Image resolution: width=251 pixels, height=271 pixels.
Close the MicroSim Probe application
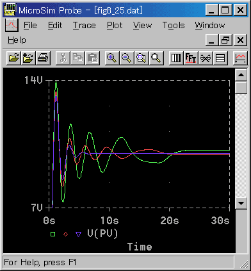241,10
